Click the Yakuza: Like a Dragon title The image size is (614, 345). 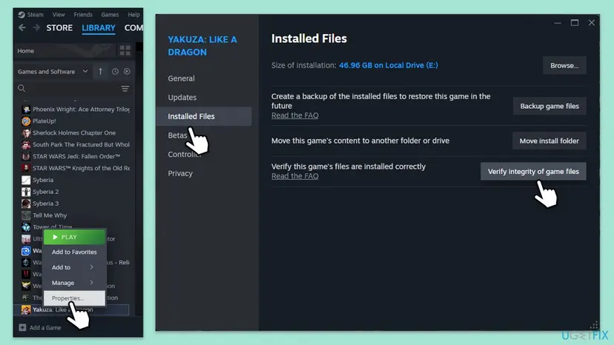(x=202, y=46)
